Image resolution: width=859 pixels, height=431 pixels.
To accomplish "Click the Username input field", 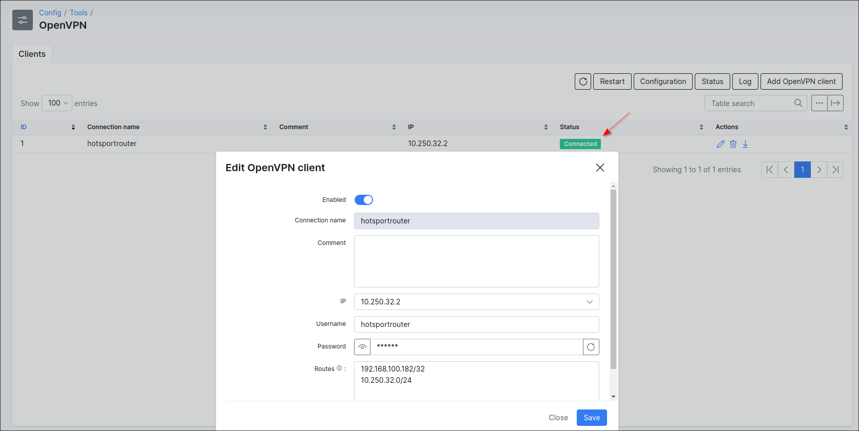I will click(x=476, y=324).
